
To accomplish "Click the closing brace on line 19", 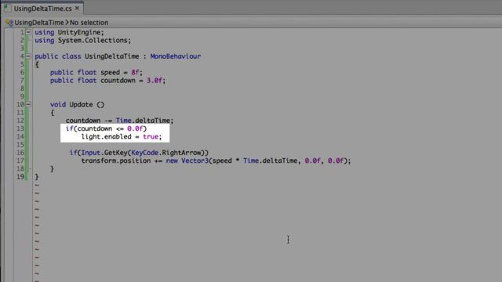I will [x=37, y=177].
